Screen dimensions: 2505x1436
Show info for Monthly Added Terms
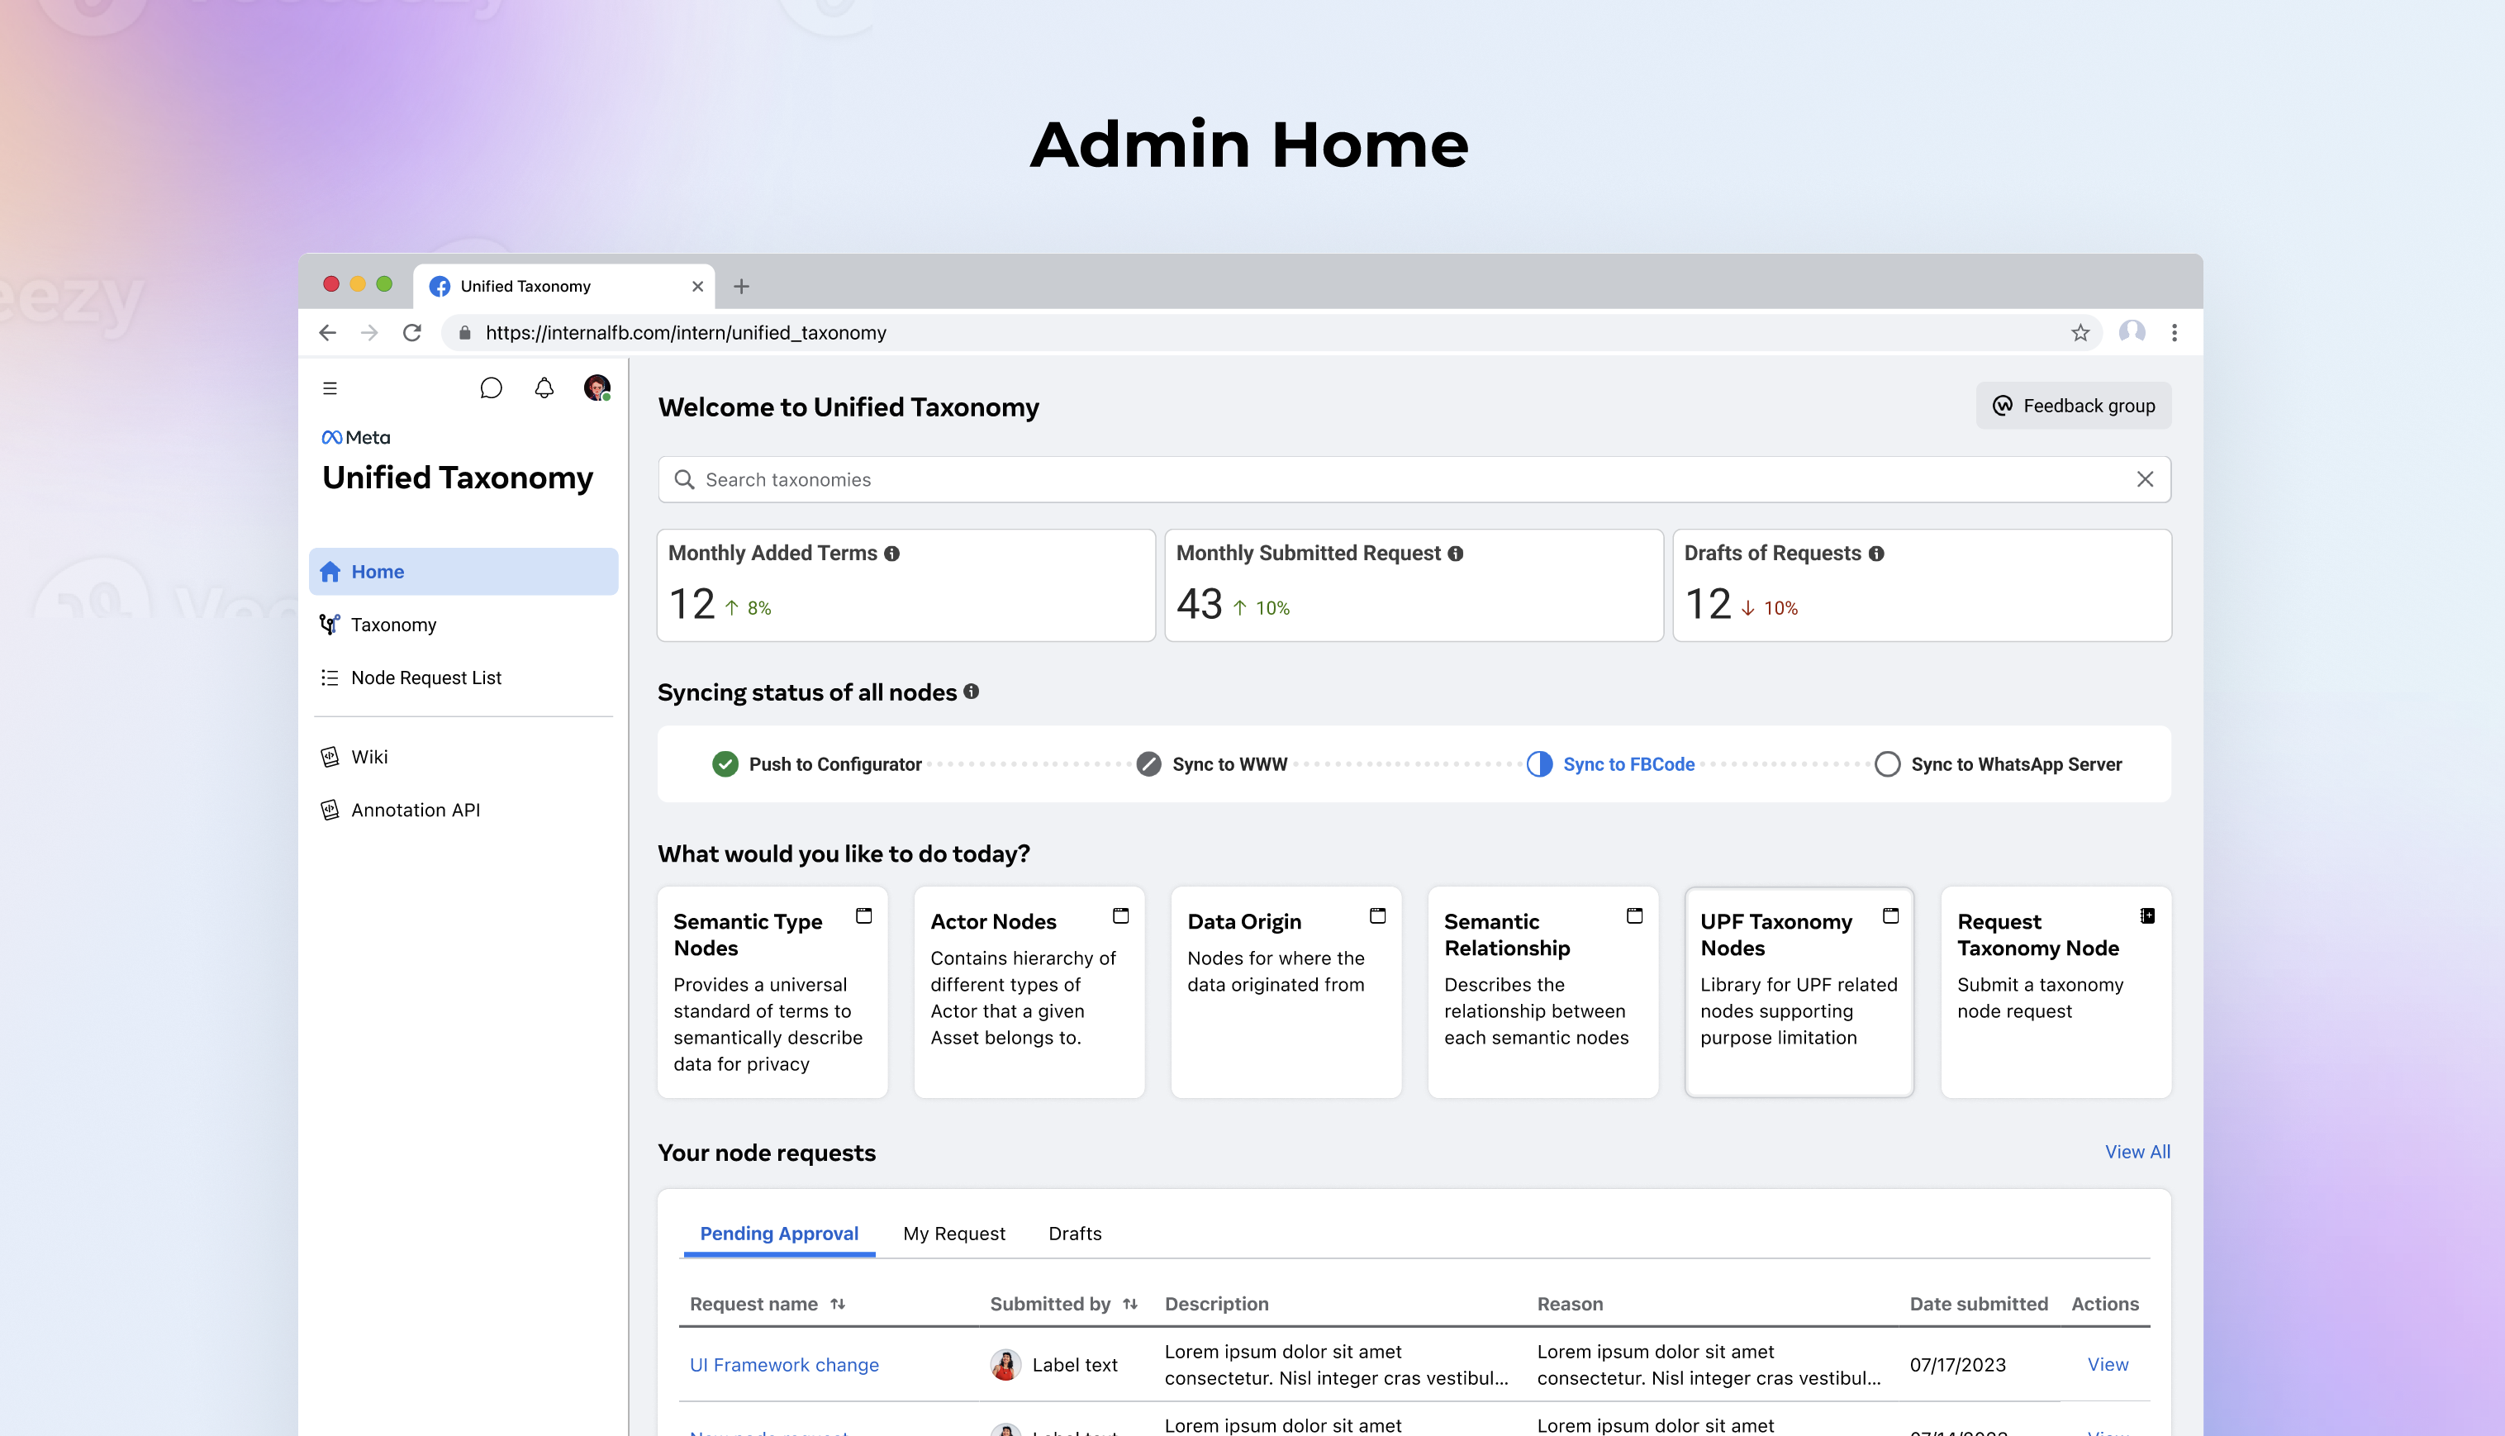pos(891,554)
